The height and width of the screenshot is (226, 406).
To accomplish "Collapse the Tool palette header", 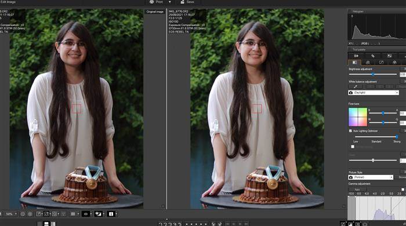I will 377,49.
